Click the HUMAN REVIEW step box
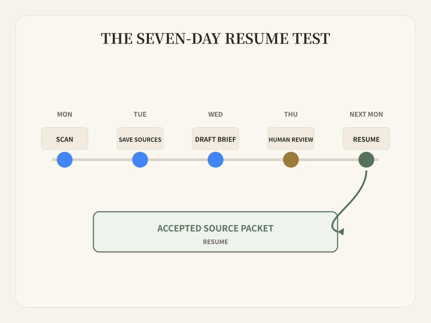Viewport: 431px width, 323px height. tap(291, 139)
